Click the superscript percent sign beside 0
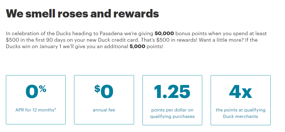Viewport: 285px width, 132px height. click(43, 89)
